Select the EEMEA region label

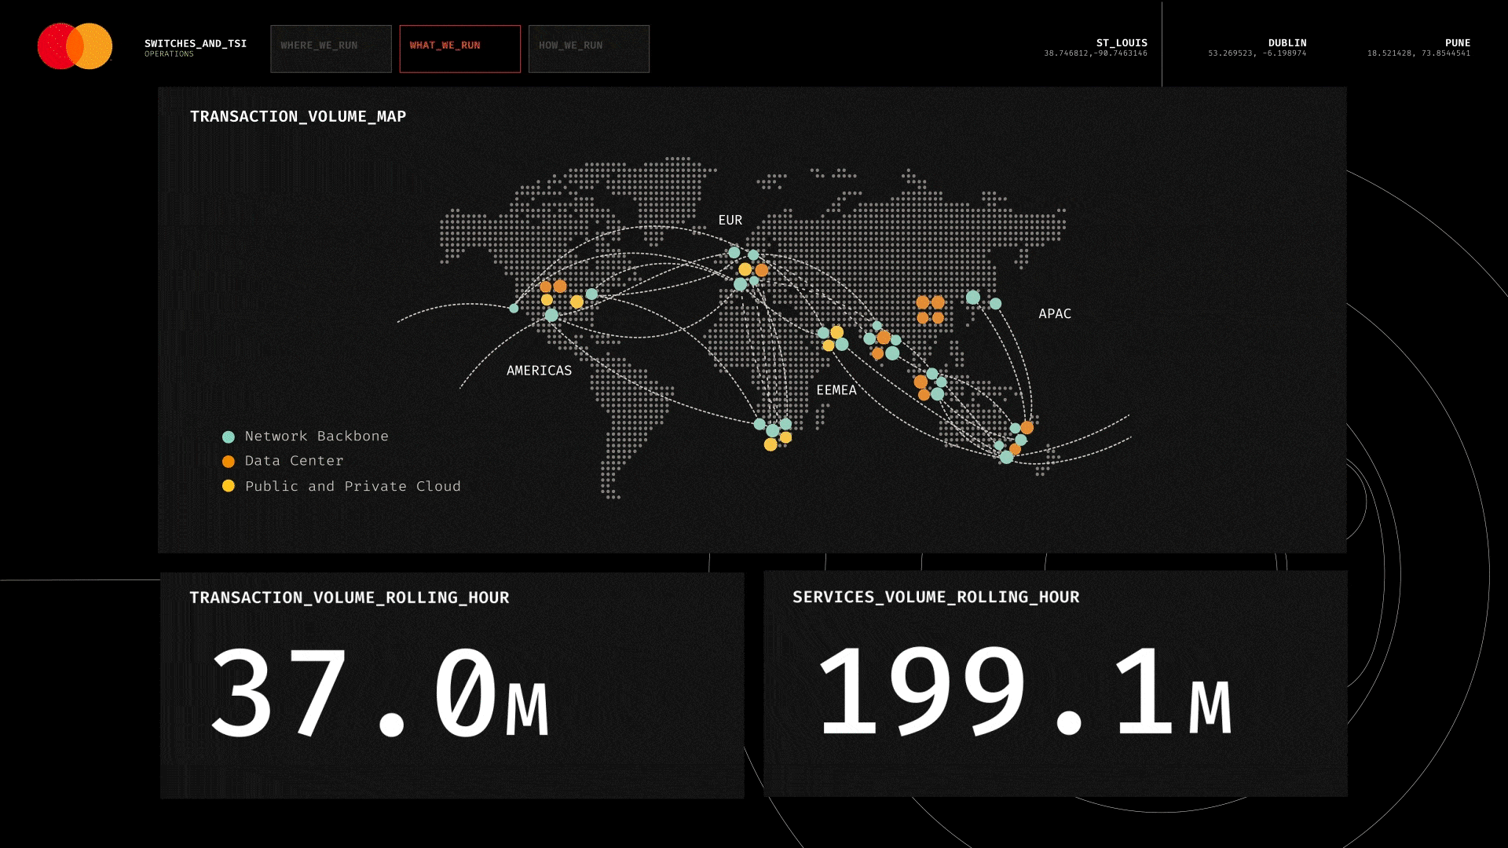point(836,390)
